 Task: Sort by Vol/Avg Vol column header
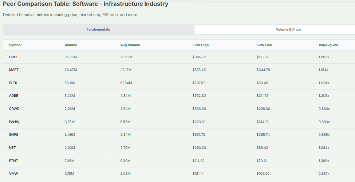click(328, 45)
